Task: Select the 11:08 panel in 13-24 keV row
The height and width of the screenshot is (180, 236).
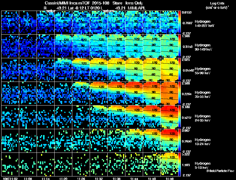Action: [x=28, y=141]
